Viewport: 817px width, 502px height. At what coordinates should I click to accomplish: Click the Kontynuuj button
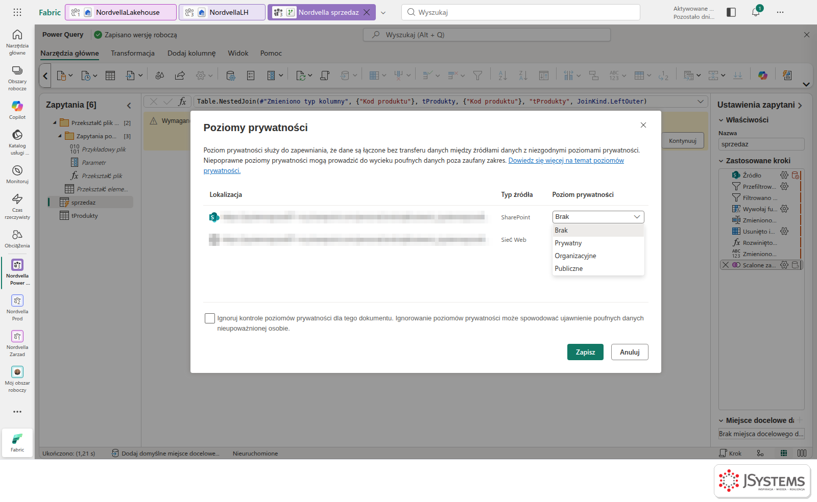(x=683, y=141)
